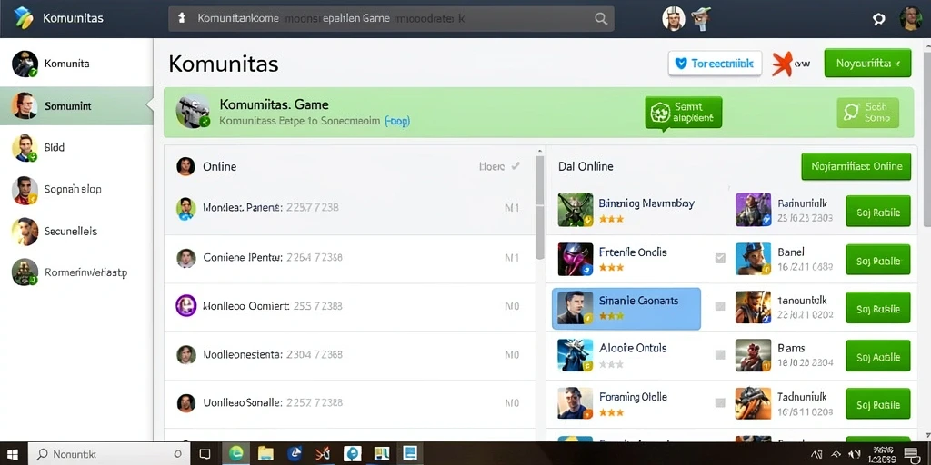931x465 pixels.
Task: Click the Komunitankome search input field
Action: click(x=391, y=19)
